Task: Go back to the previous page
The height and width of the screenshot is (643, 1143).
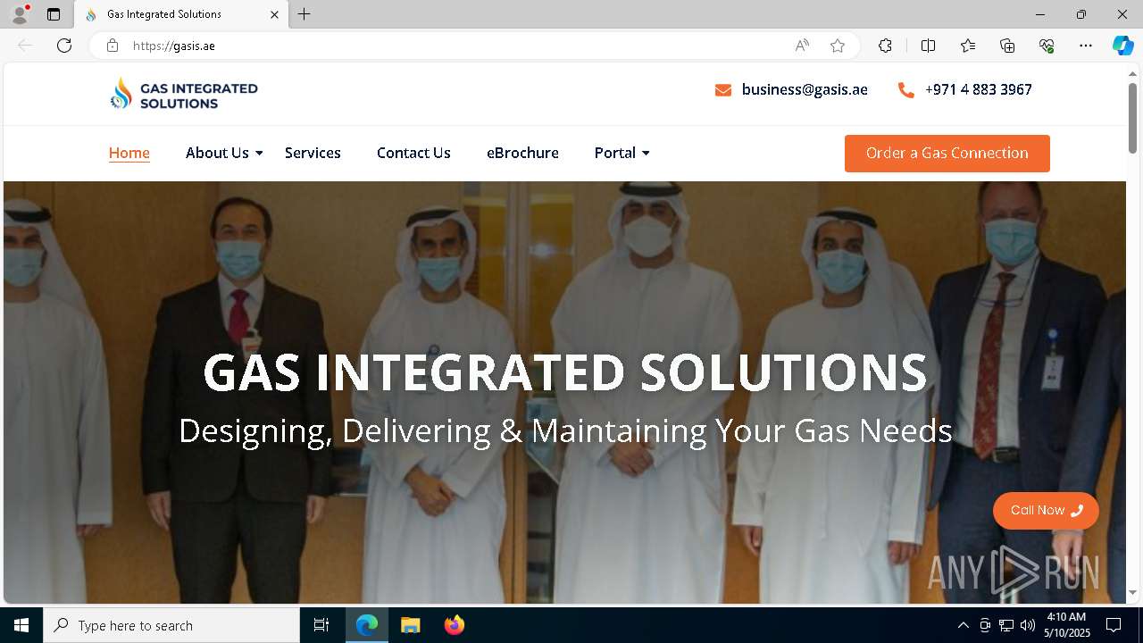Action: [x=25, y=46]
